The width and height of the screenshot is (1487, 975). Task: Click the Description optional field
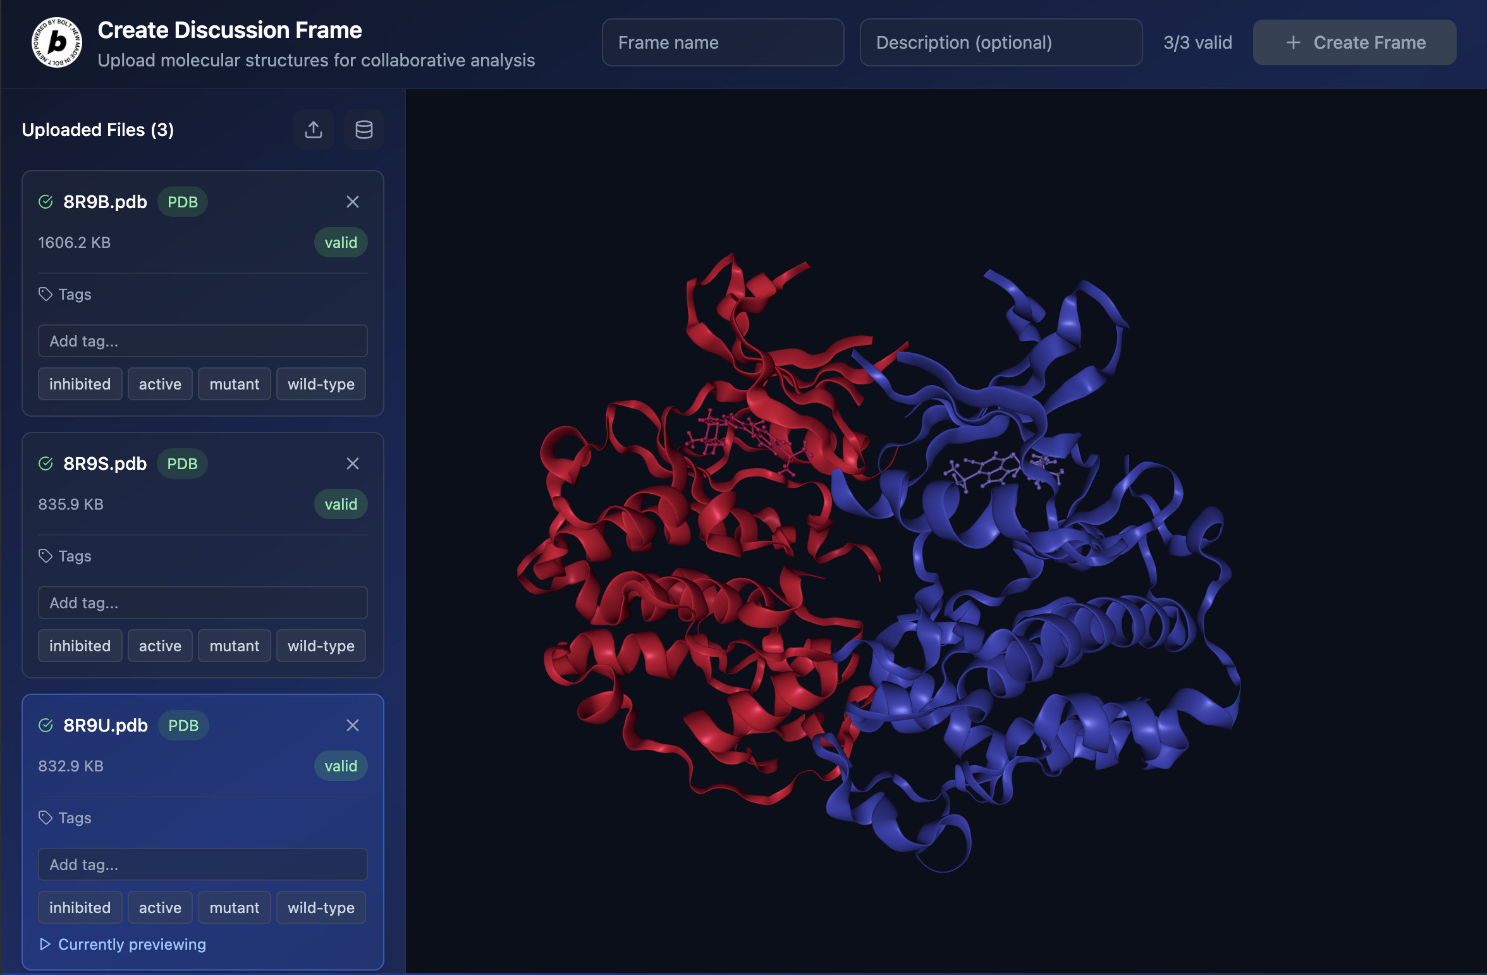click(1001, 42)
